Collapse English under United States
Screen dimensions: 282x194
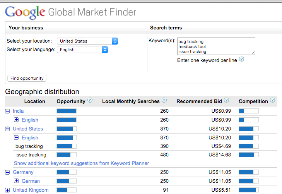coord(16,138)
